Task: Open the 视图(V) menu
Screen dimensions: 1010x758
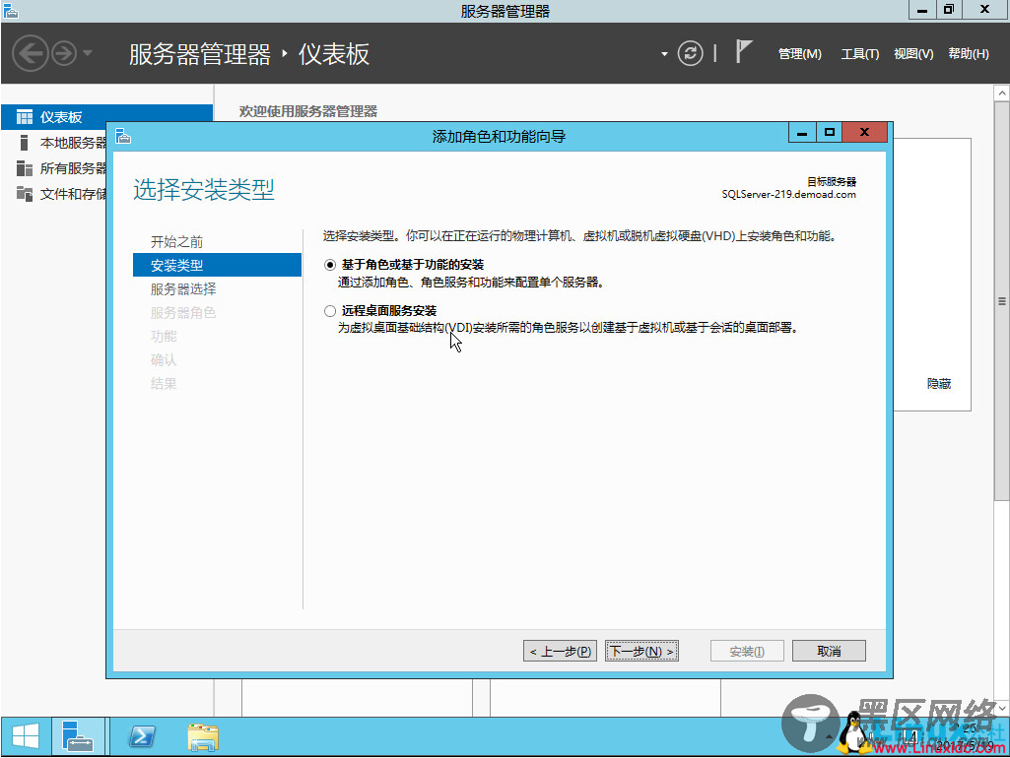Action: coord(913,54)
